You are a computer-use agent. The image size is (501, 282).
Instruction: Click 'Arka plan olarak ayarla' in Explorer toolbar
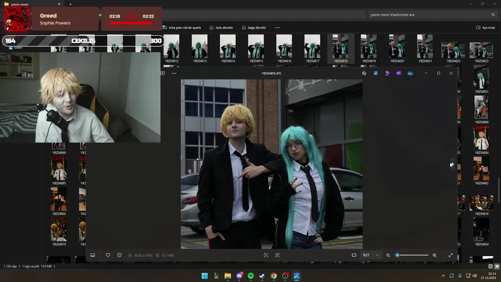pyautogui.click(x=182, y=28)
